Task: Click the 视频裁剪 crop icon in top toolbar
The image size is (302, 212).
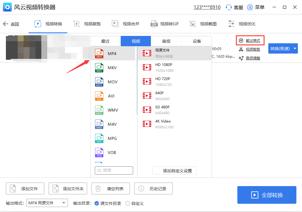Action: pyautogui.click(x=76, y=24)
